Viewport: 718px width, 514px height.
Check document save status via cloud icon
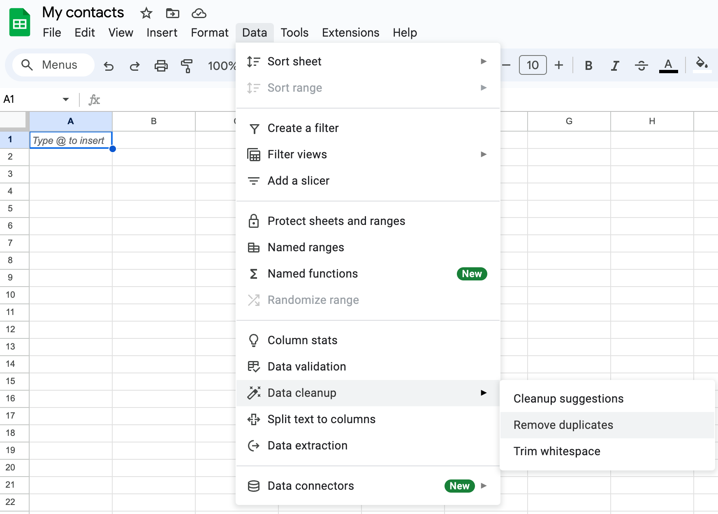click(199, 14)
